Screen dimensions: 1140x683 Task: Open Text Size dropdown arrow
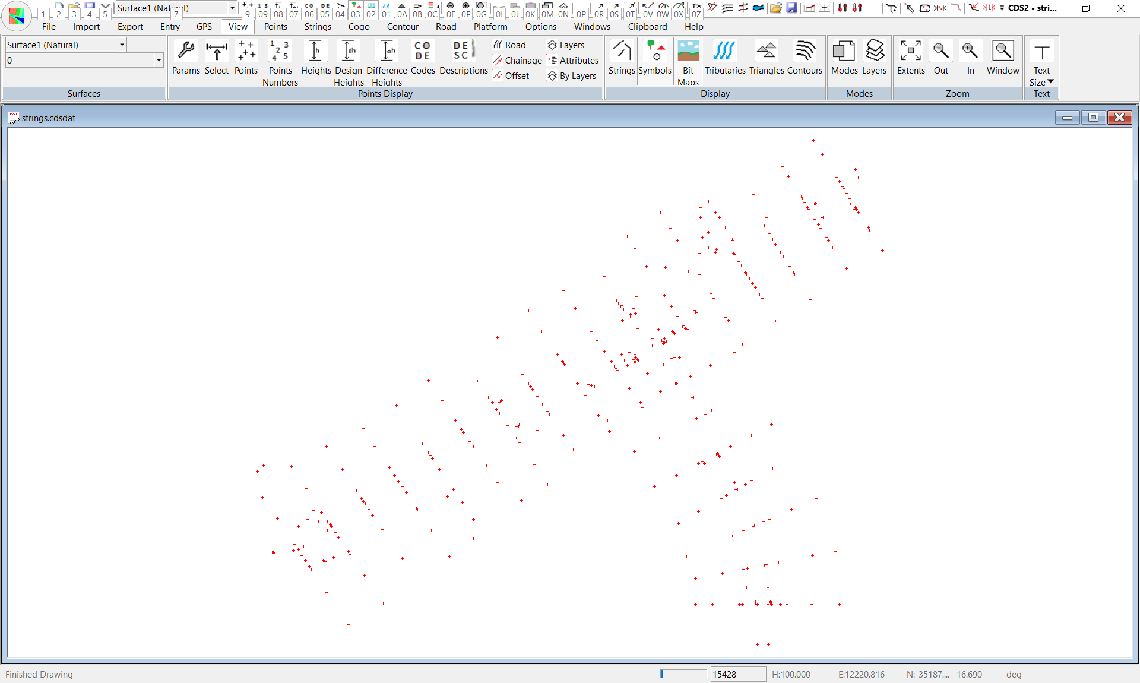pos(1050,82)
